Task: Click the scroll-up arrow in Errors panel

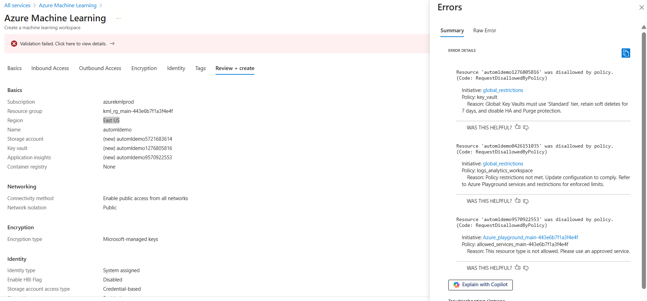Action: (x=644, y=27)
